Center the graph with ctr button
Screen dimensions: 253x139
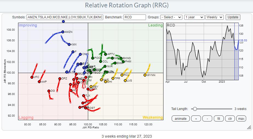229,118
